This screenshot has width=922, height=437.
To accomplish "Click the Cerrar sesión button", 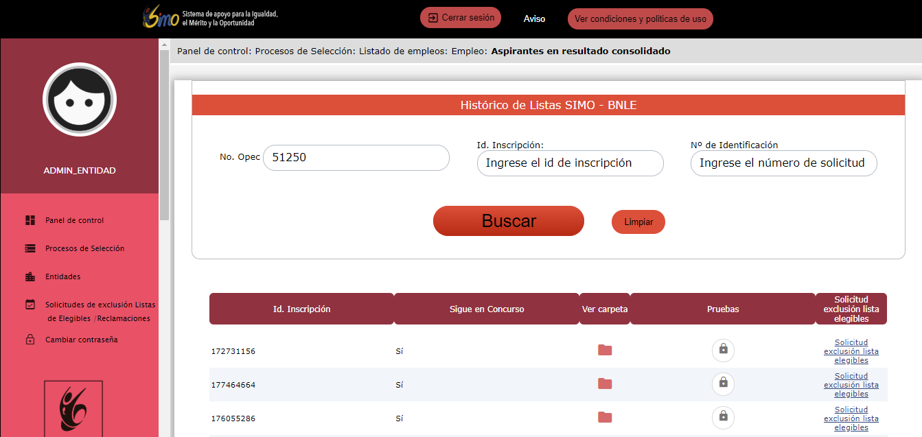I will point(461,18).
